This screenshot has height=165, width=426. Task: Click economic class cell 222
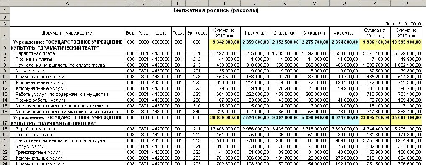[x=197, y=152]
